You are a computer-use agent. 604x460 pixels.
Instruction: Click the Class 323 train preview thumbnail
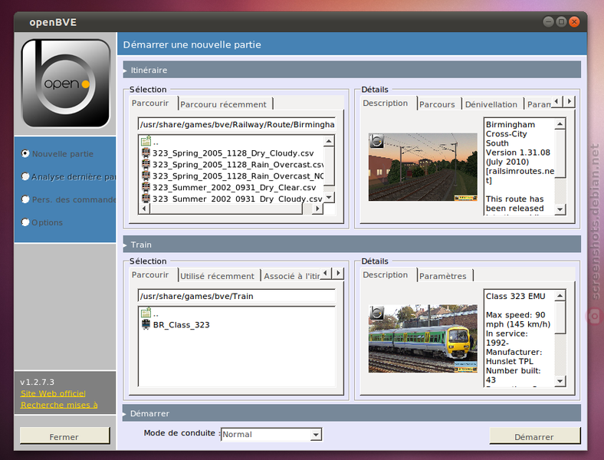click(422, 339)
